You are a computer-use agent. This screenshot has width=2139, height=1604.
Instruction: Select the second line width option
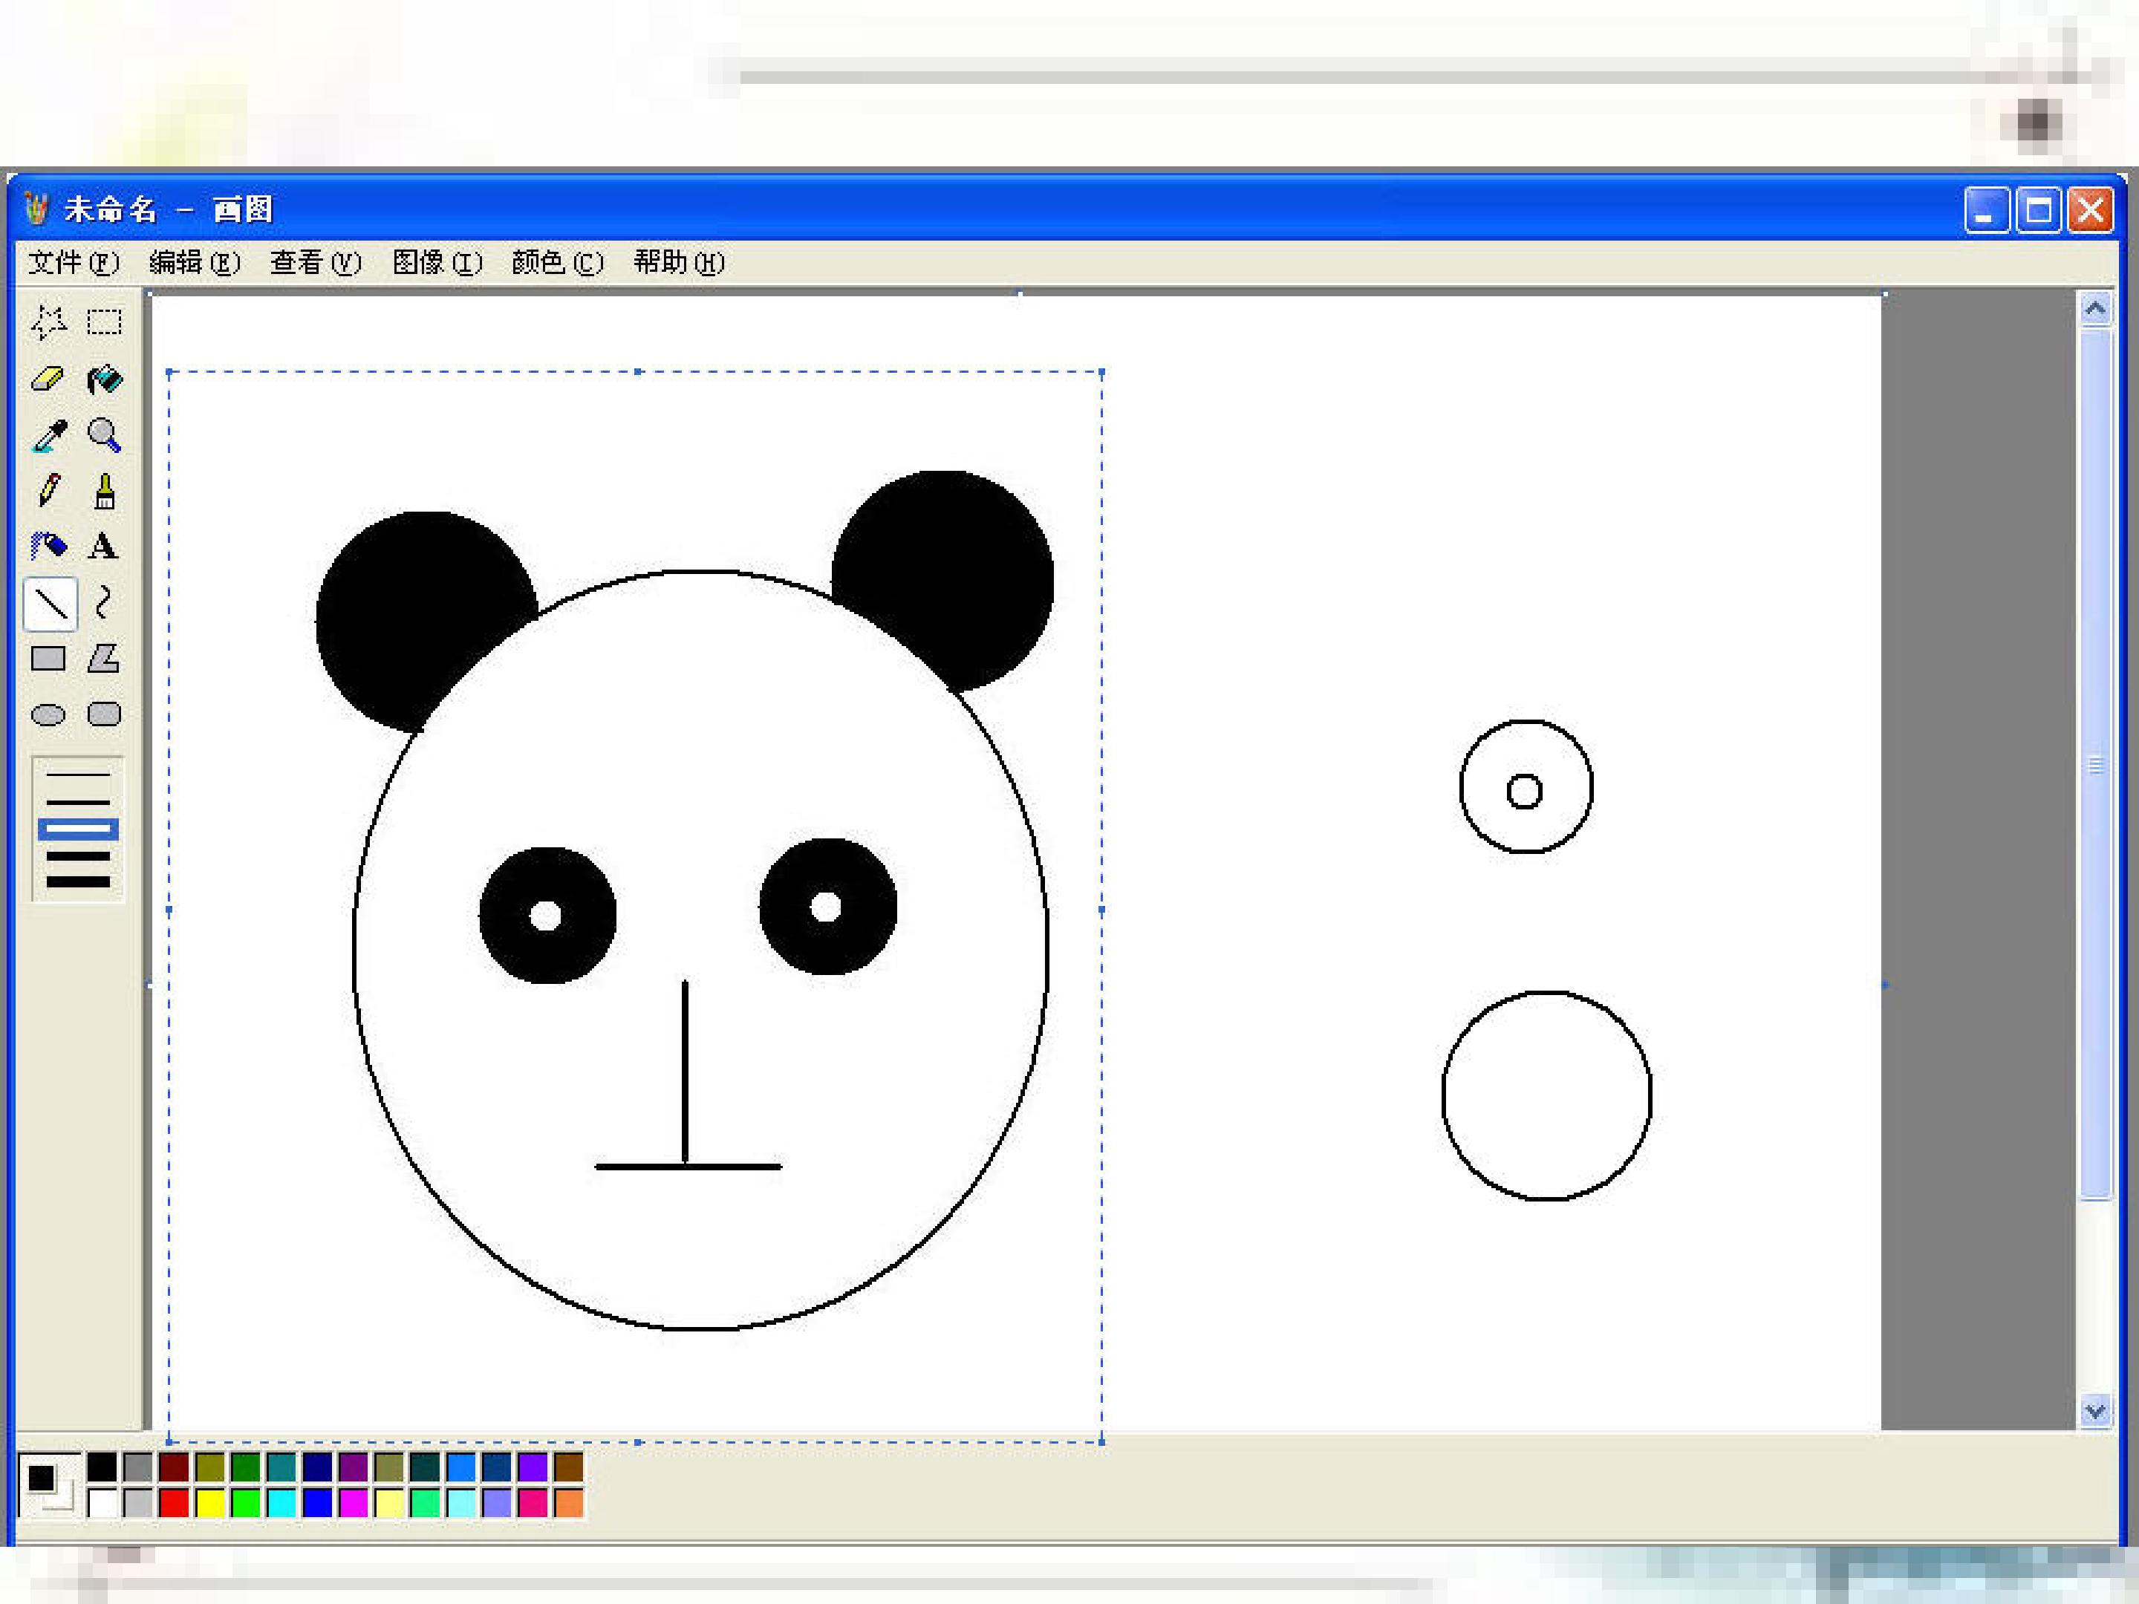pyautogui.click(x=78, y=801)
